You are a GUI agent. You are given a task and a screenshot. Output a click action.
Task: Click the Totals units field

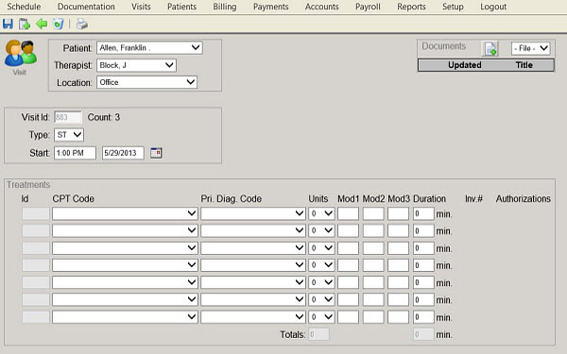(x=318, y=334)
